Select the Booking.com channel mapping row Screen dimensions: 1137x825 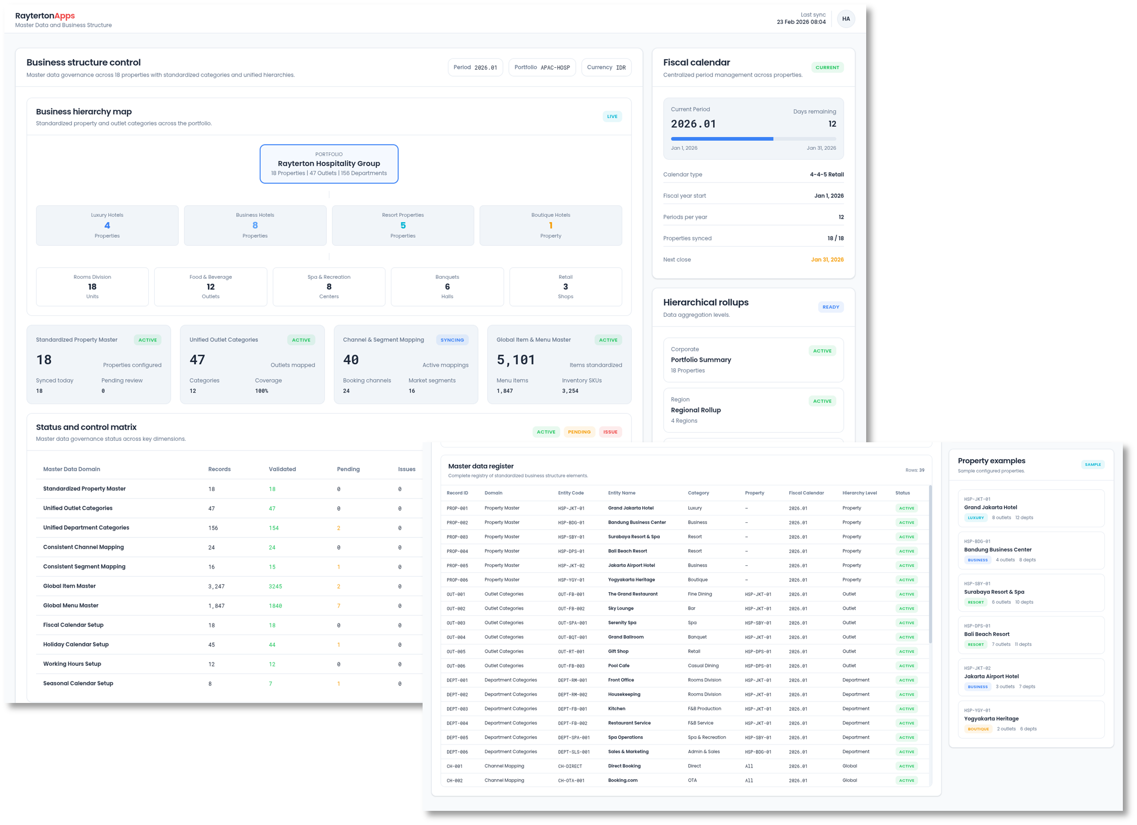pos(623,781)
